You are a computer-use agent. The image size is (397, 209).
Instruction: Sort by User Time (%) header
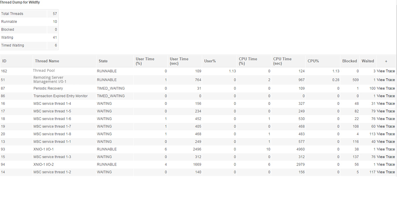145,61
